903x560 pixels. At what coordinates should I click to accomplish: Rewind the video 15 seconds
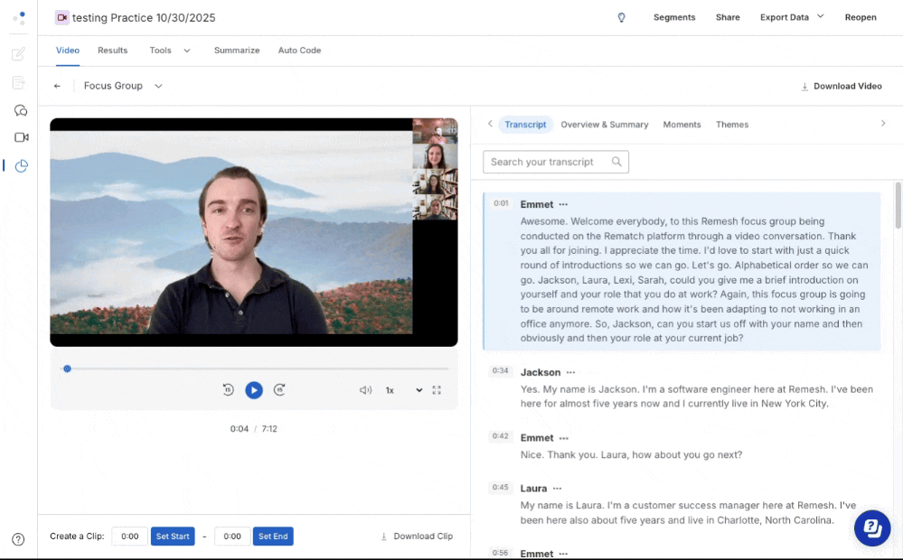(229, 390)
